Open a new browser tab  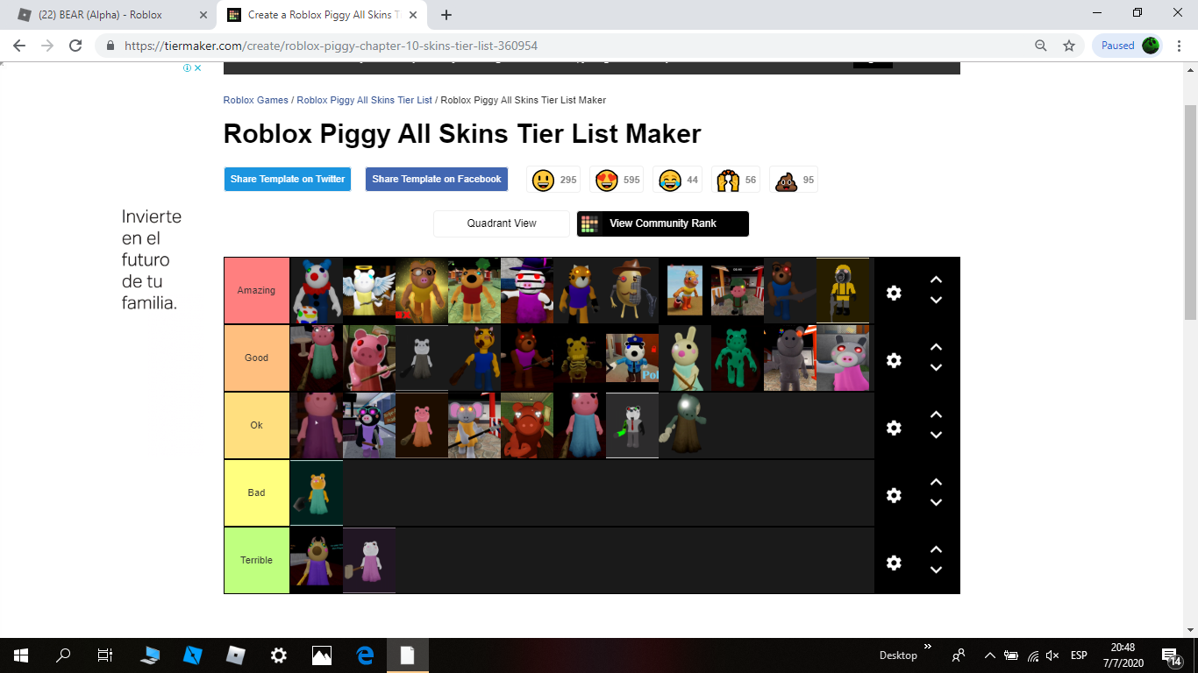pyautogui.click(x=446, y=15)
